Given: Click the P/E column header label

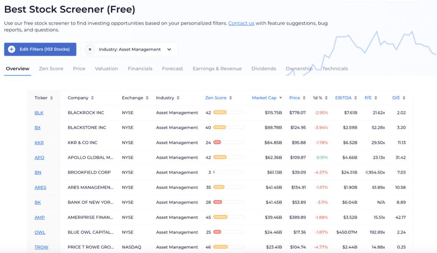Looking at the screenshot, I should tap(368, 98).
